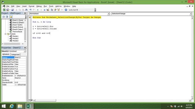Select Sheet8 (Patna) in project tree
The height and width of the screenshot is (109, 195).
click(x=18, y=27)
